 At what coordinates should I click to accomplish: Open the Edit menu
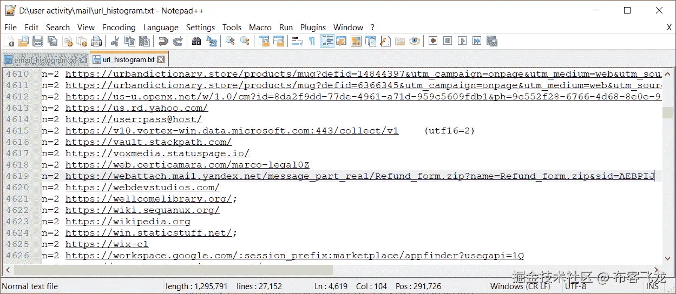(x=31, y=27)
